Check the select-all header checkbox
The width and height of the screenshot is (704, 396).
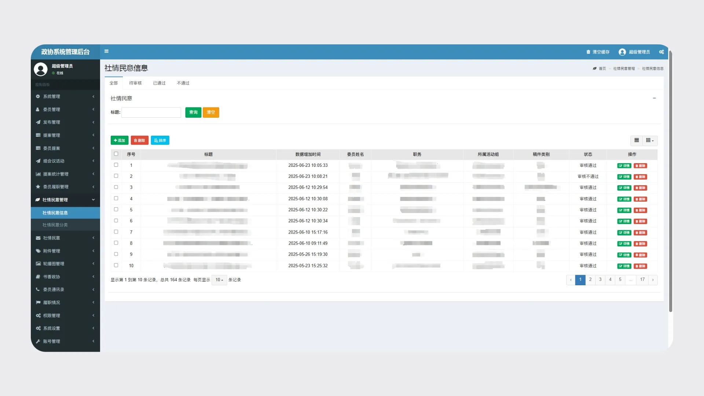(116, 154)
